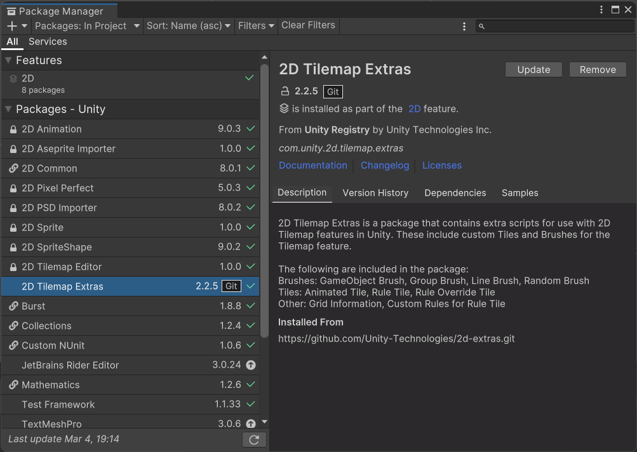Click the installed checkmark for 2D Animation
This screenshot has width=637, height=452.
pos(251,129)
